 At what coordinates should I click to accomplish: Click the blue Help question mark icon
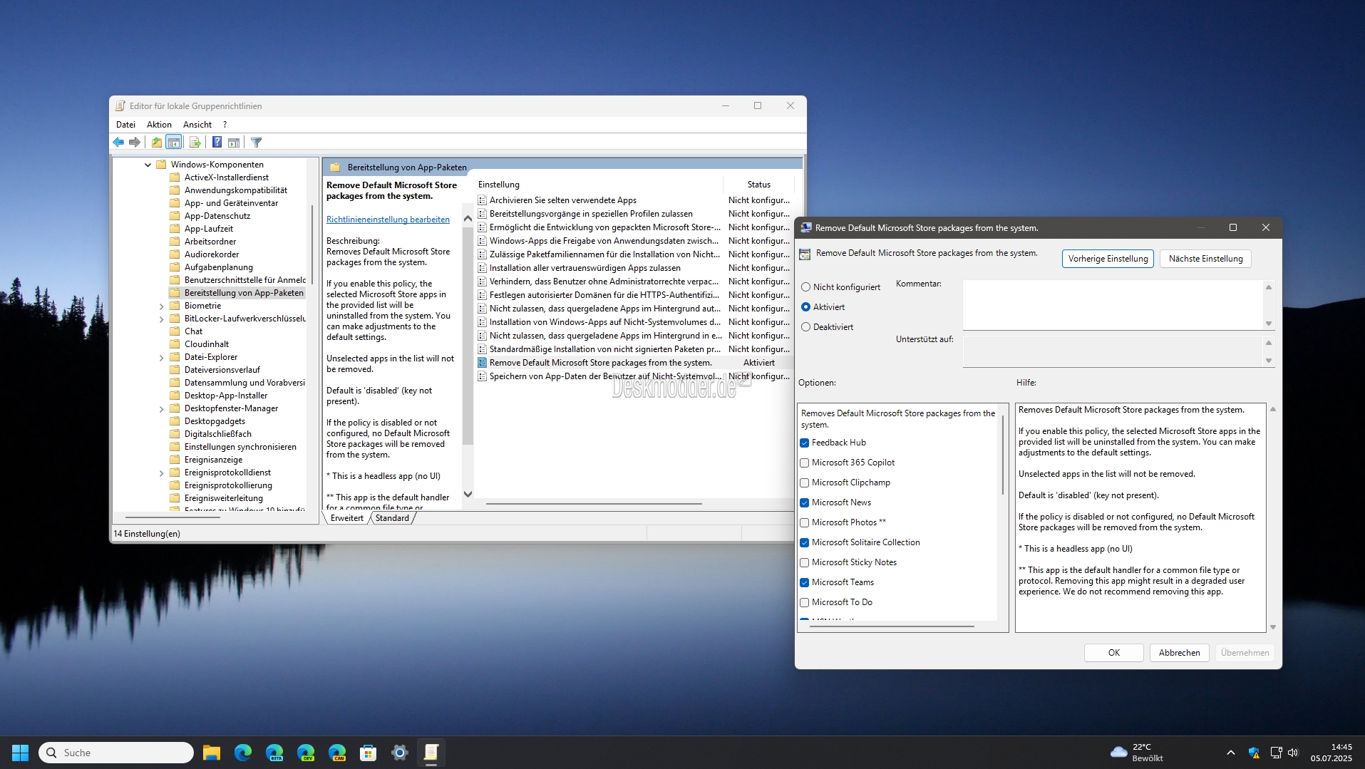click(217, 143)
